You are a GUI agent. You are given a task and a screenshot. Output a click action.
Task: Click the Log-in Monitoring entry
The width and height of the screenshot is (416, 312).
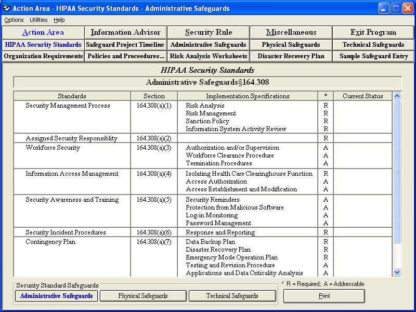coord(212,215)
